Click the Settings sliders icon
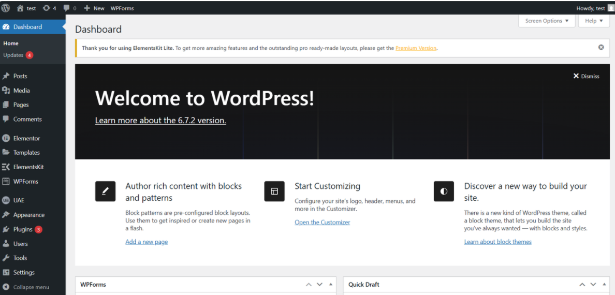 coord(6,272)
